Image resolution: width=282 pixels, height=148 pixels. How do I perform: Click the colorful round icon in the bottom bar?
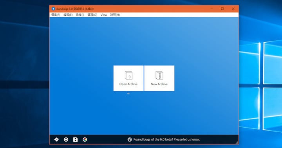tap(85, 139)
